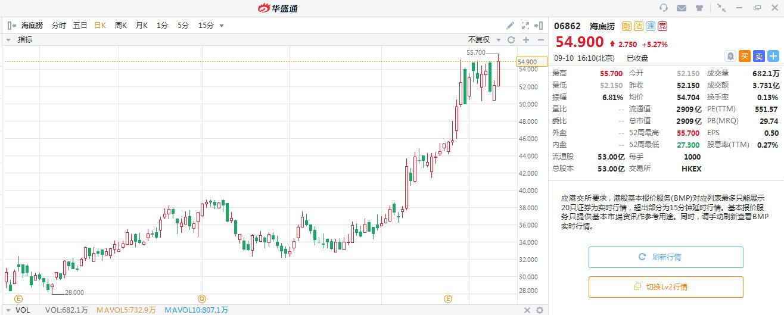
Task: Expand the chart to fullscreen
Action: point(525,26)
